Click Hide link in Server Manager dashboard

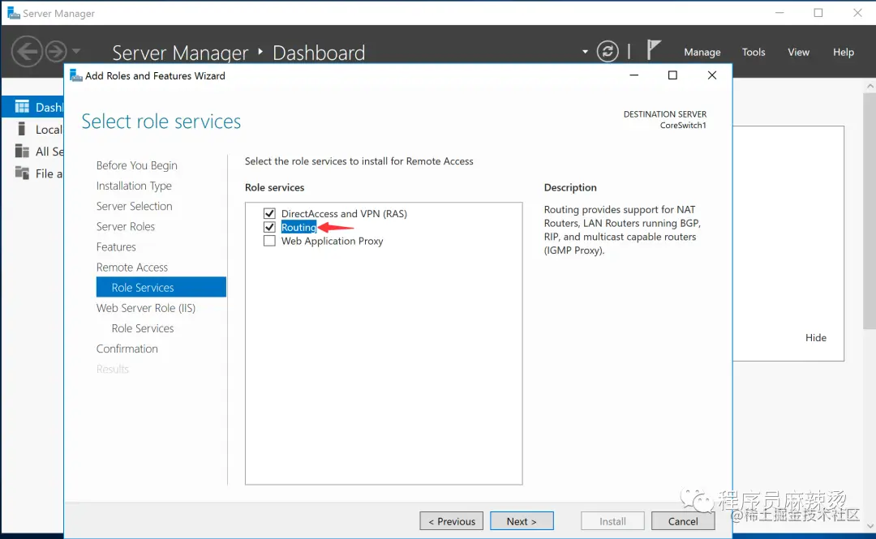click(x=816, y=337)
